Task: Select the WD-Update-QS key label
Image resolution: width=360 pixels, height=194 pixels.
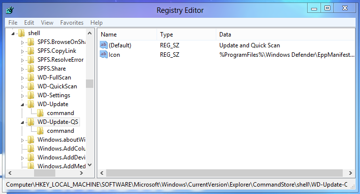Action: (x=58, y=122)
